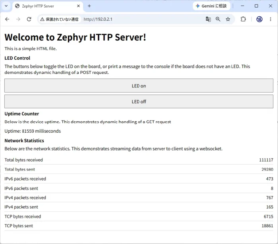Image resolution: width=278 pixels, height=244 pixels.
Task: Open the zoom magnifier icon
Action: [x=218, y=19]
